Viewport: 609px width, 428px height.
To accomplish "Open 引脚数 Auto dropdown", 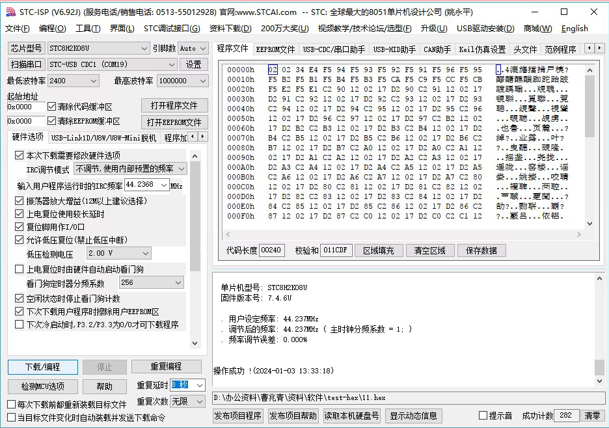I will (x=193, y=49).
